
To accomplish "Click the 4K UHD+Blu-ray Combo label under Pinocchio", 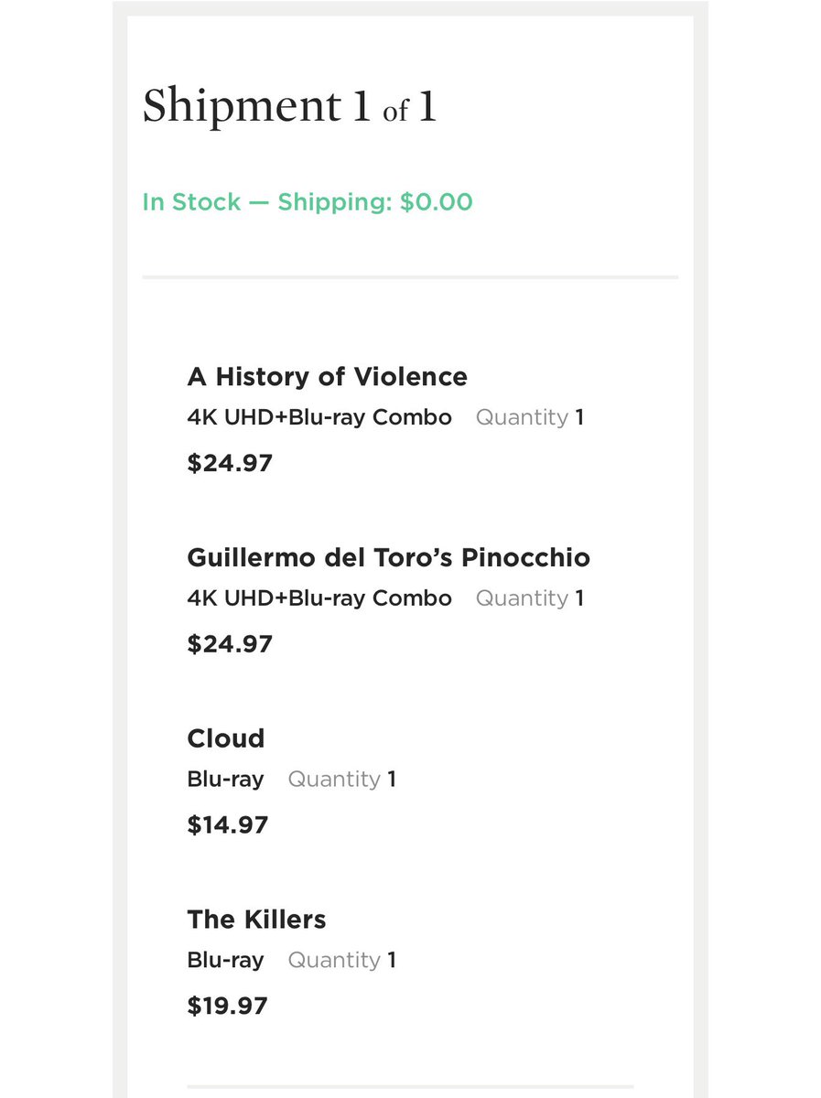I will pos(319,598).
